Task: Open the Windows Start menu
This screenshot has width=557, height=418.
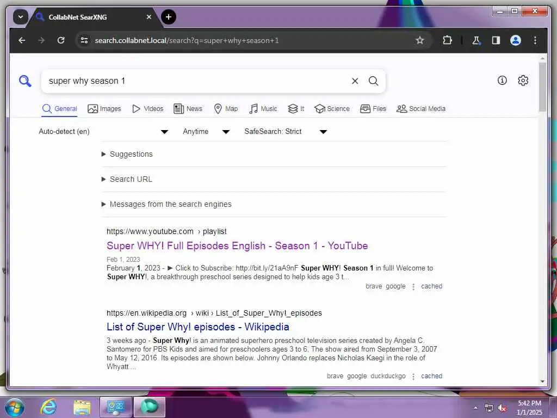Action: (15, 407)
